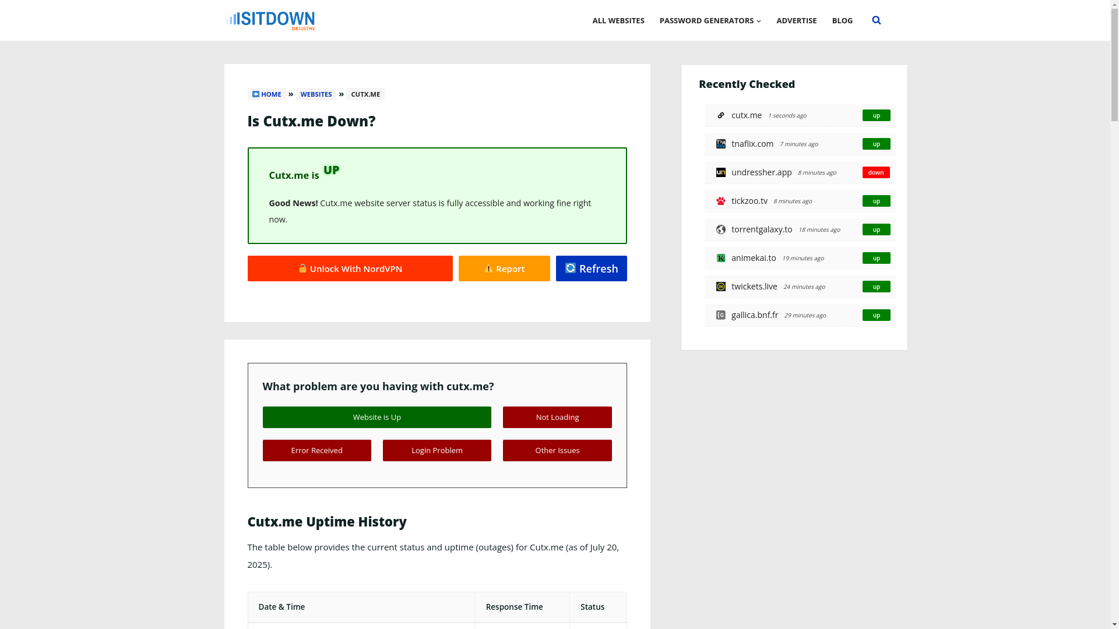Click the green UP status text

point(331,170)
